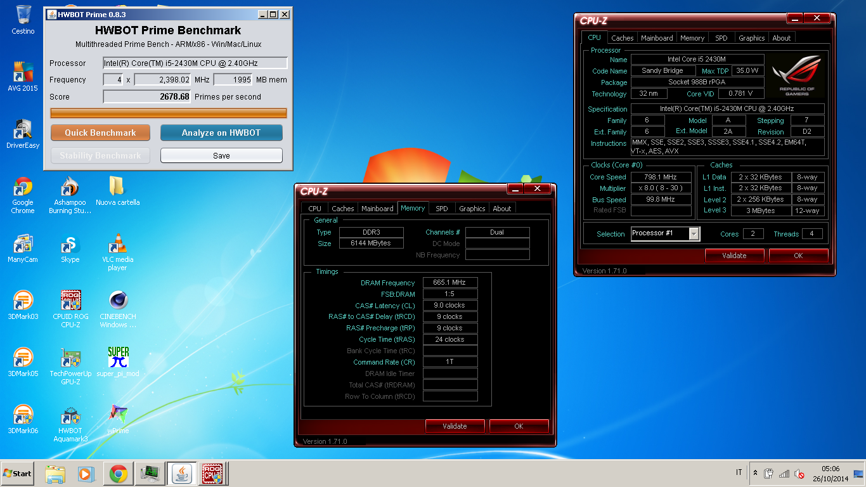Select the DriverEasy desktop icon
Viewport: 866px width, 487px height.
pyautogui.click(x=23, y=134)
